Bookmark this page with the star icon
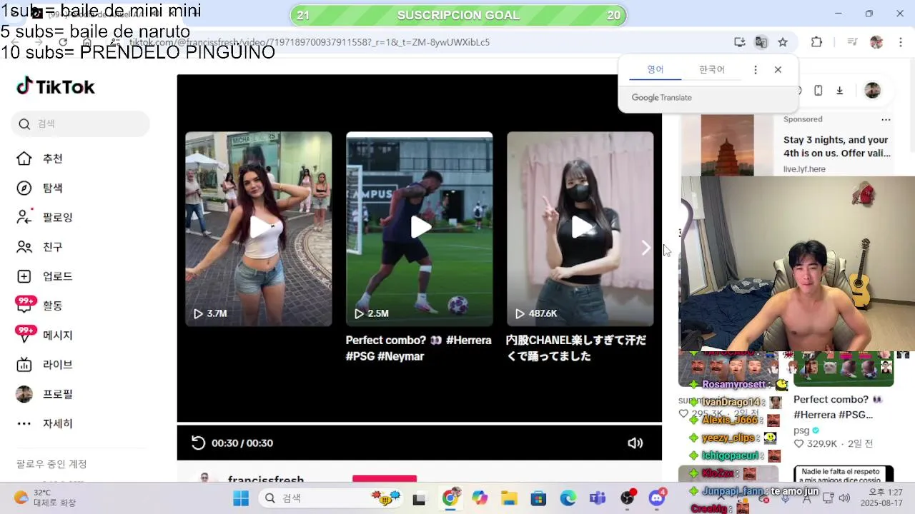The height and width of the screenshot is (514, 915). pyautogui.click(x=783, y=42)
